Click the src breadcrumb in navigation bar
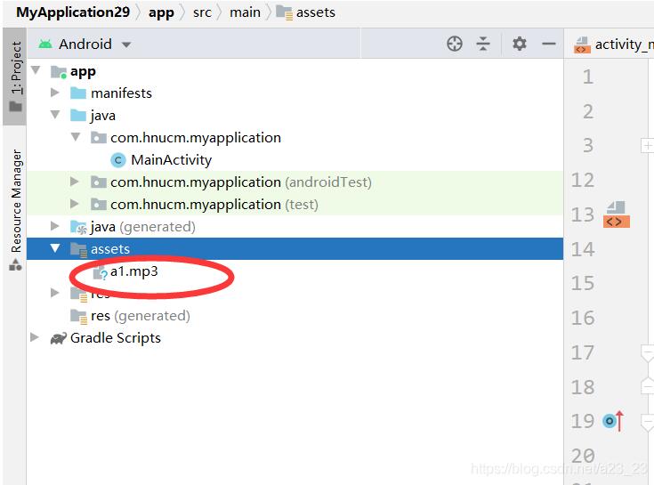 pyautogui.click(x=202, y=12)
